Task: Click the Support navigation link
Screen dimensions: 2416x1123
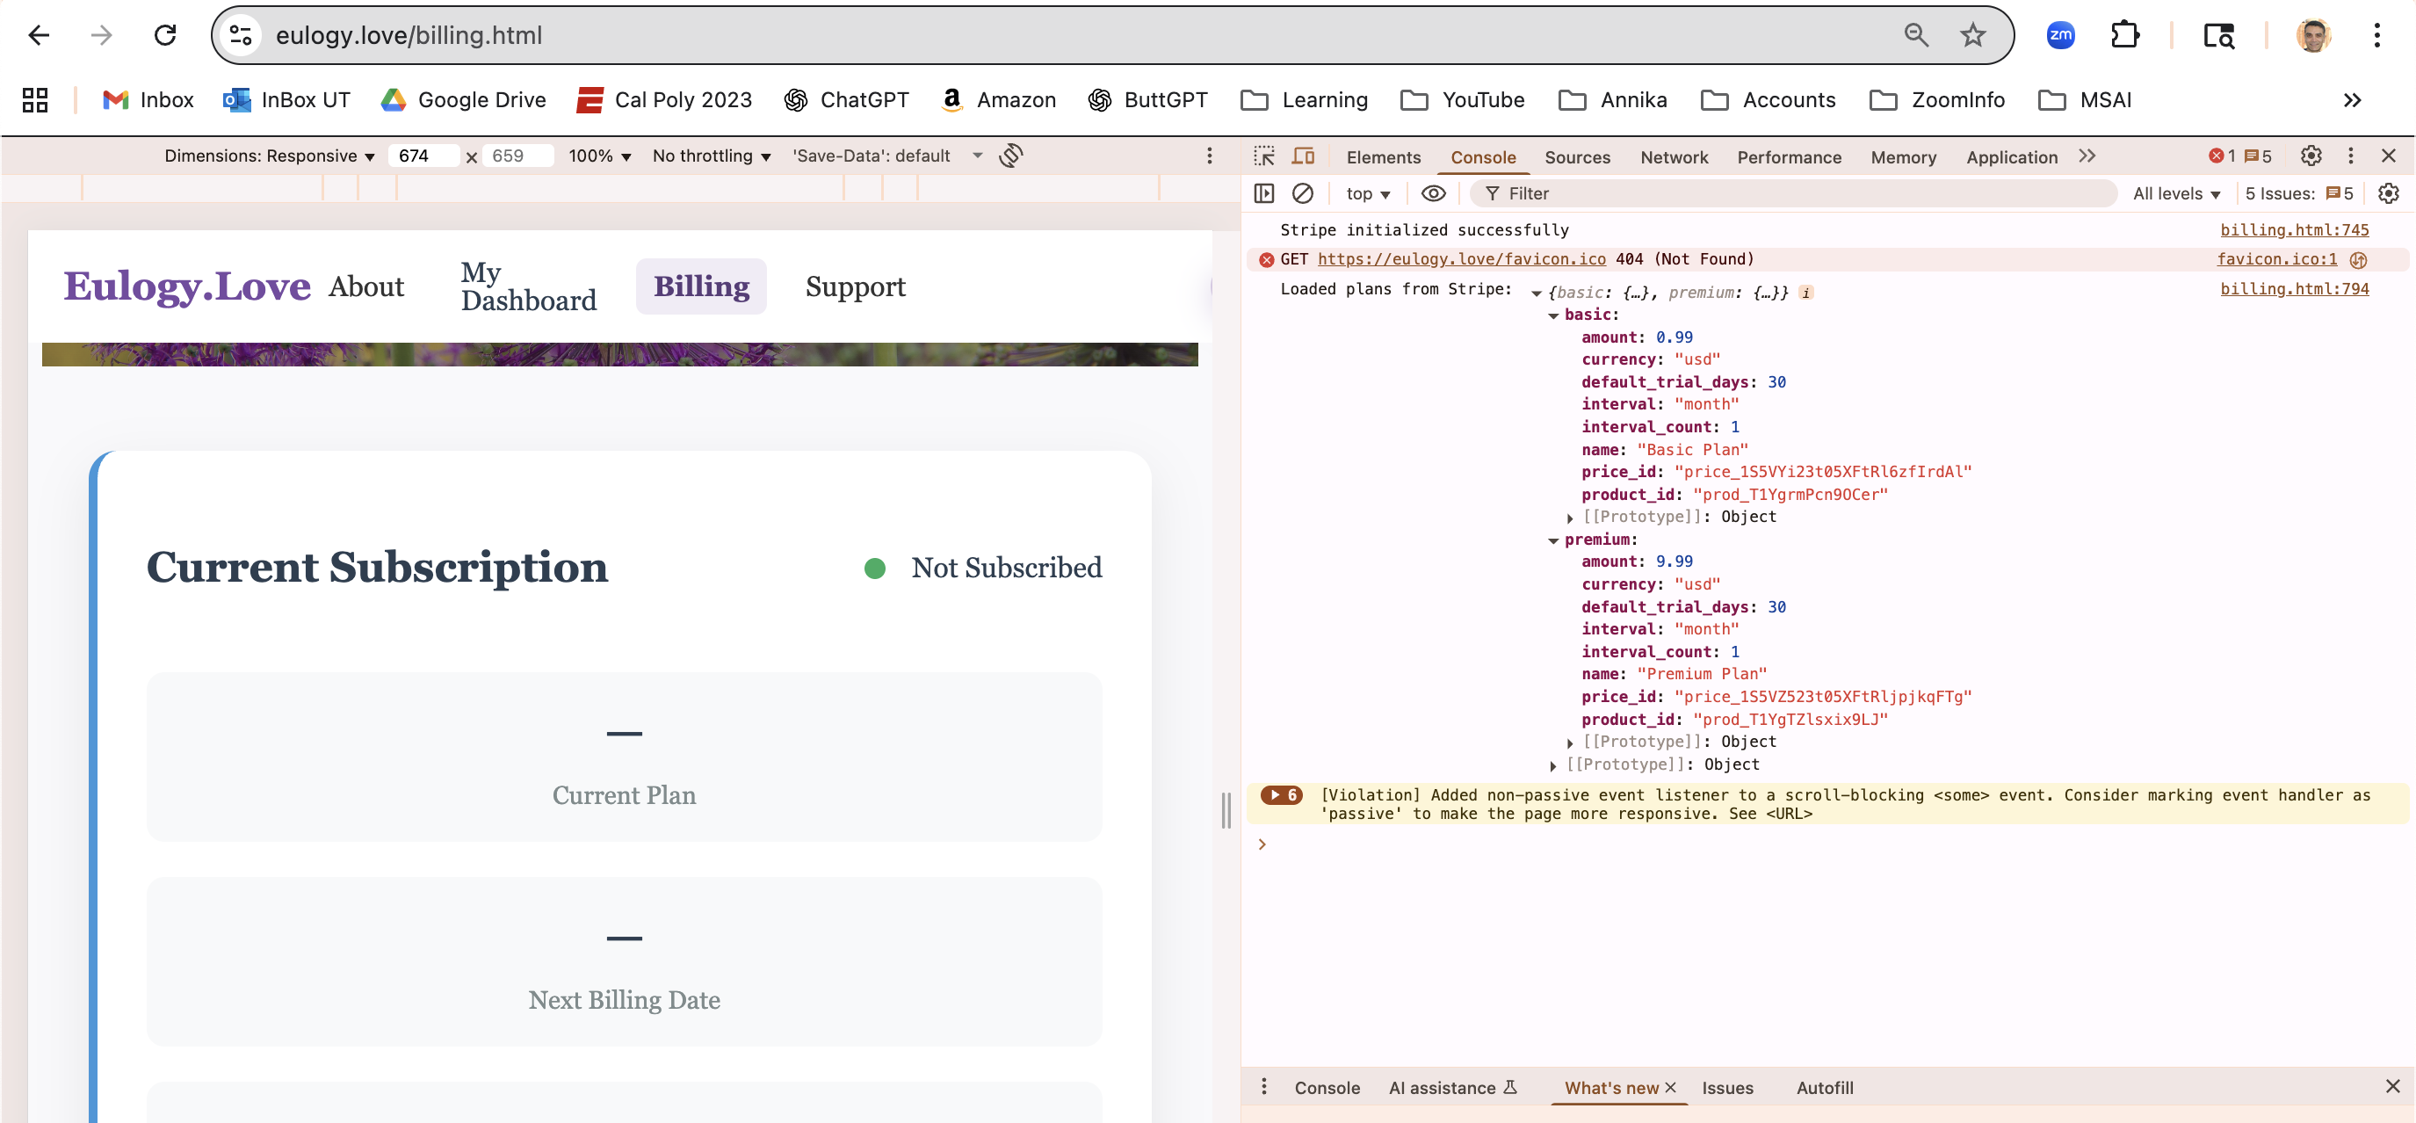Action: [855, 286]
